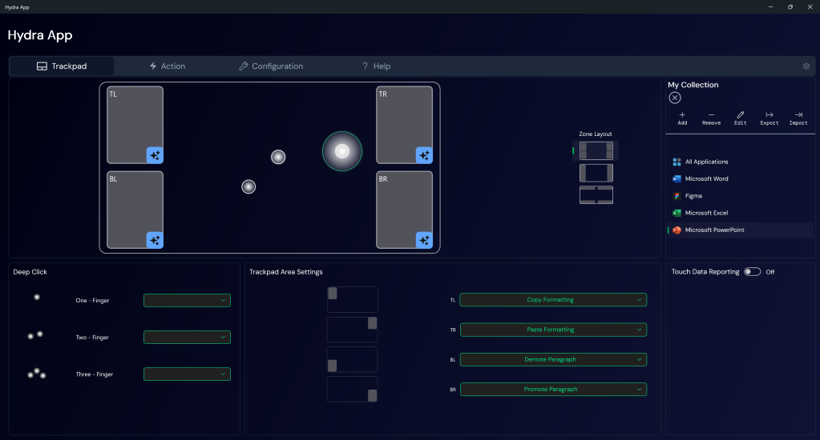
Task: Open the Configuration tab
Action: tap(271, 66)
